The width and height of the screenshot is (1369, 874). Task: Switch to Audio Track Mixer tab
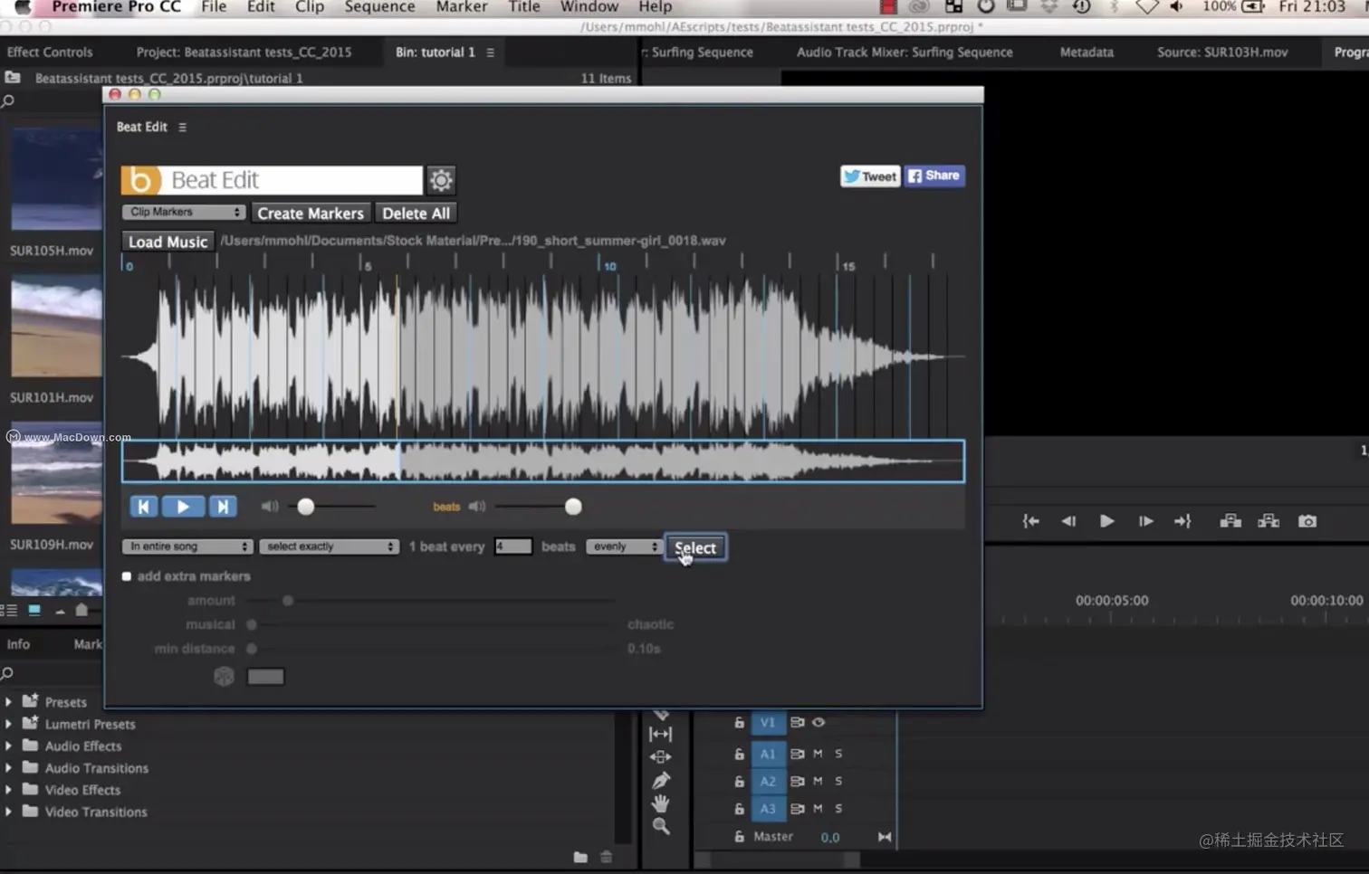(x=905, y=52)
